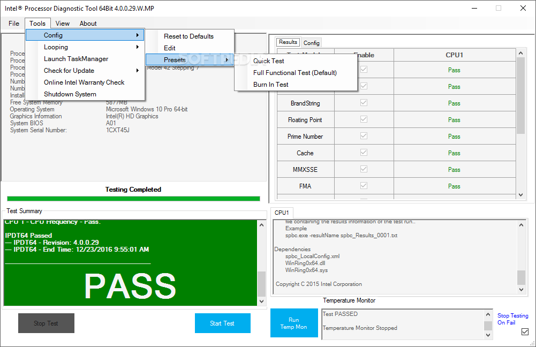Image resolution: width=536 pixels, height=347 pixels.
Task: Toggle Prime Number enable checkbox
Action: click(364, 135)
